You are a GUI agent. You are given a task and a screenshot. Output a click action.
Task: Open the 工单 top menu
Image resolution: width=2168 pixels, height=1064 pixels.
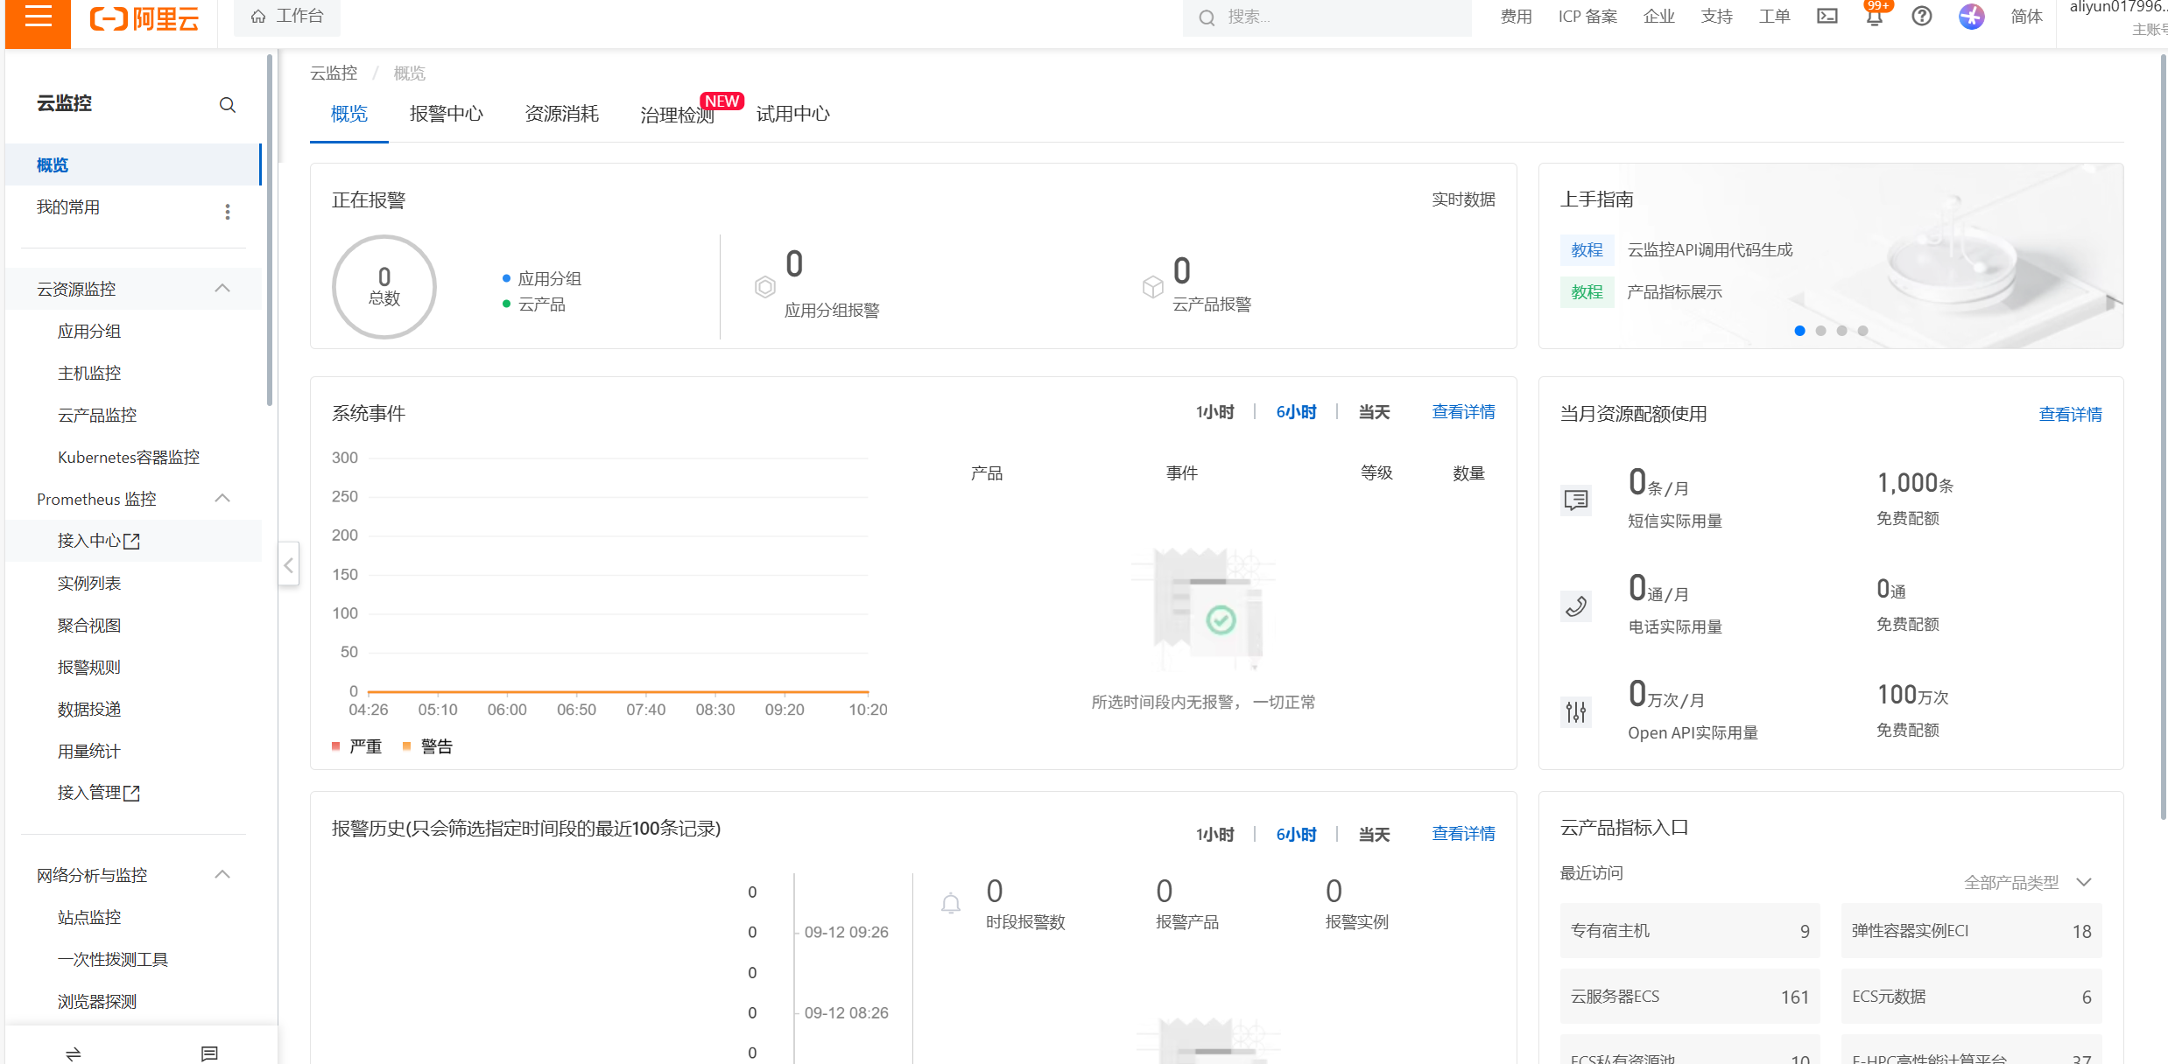[1775, 17]
